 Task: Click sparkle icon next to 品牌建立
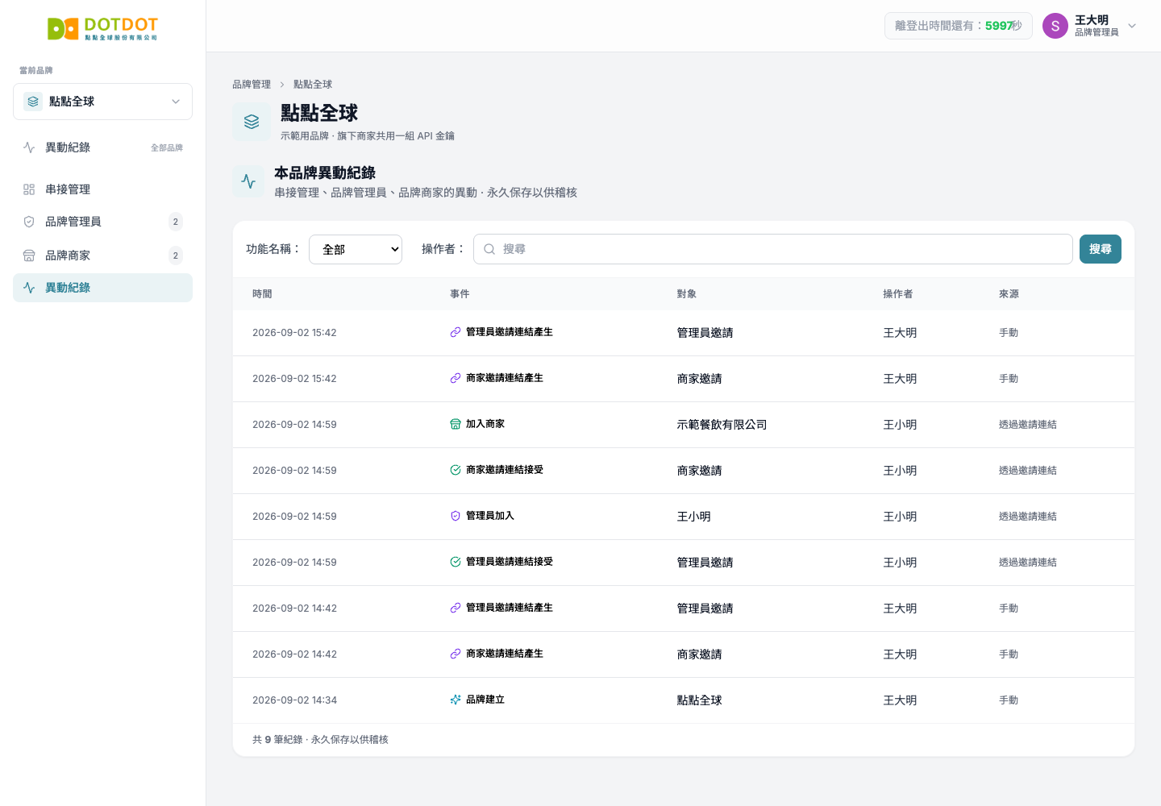coord(456,700)
